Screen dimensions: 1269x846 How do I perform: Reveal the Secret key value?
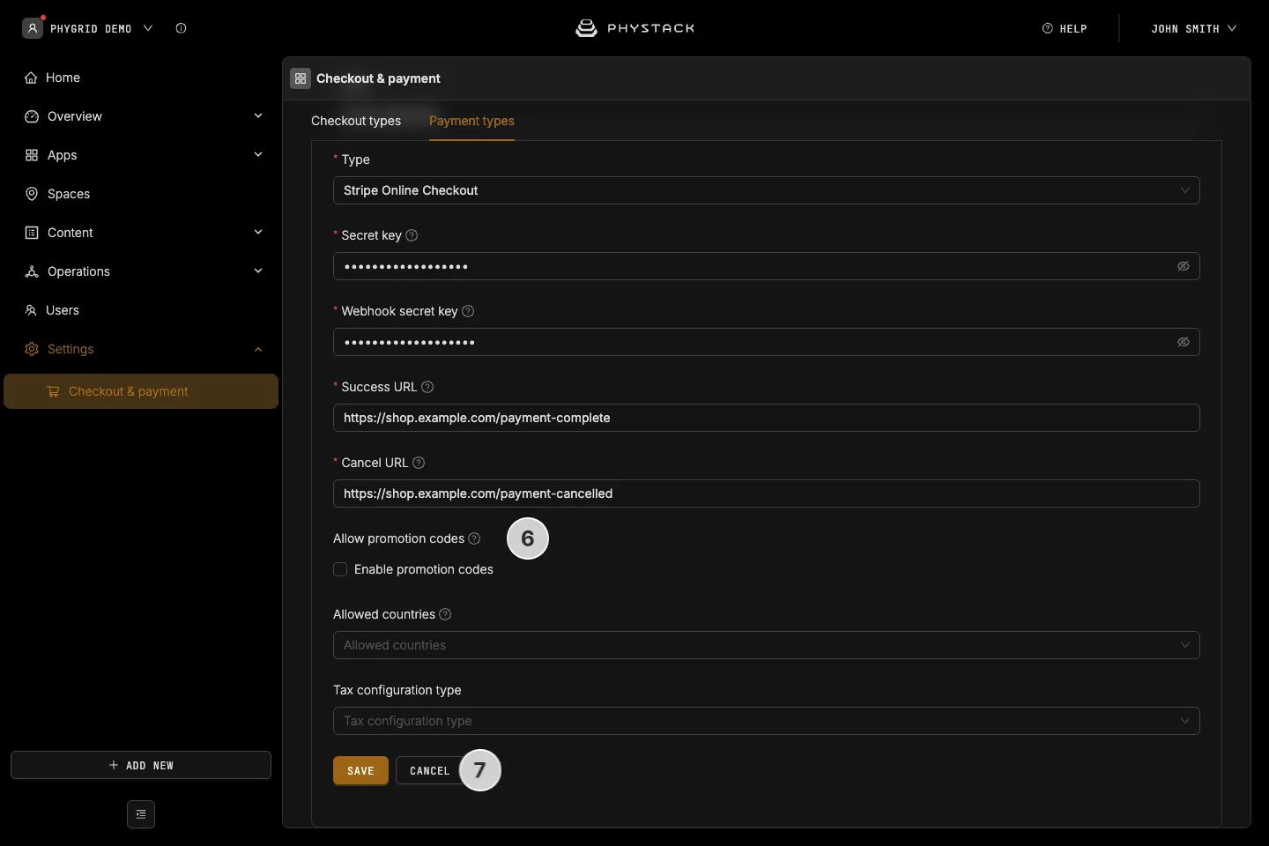click(1184, 266)
